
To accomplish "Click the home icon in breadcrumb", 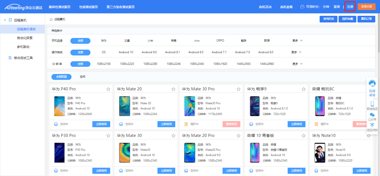I will pyautogui.click(x=51, y=19).
